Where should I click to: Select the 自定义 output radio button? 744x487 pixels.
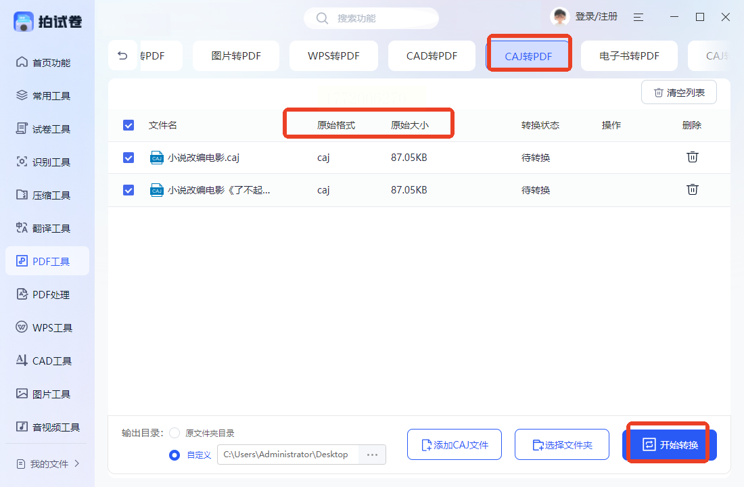[175, 455]
